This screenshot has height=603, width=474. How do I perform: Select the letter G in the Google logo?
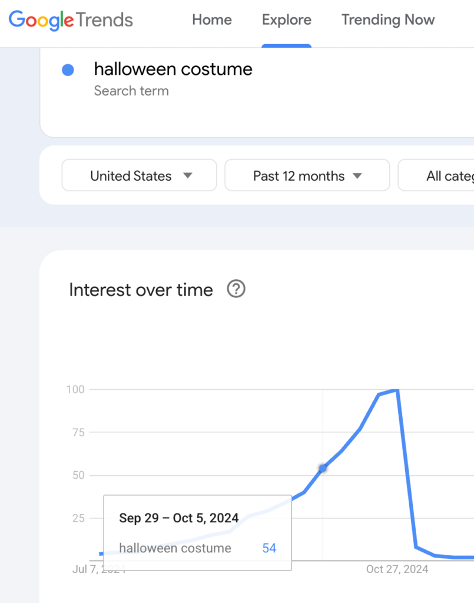15,20
